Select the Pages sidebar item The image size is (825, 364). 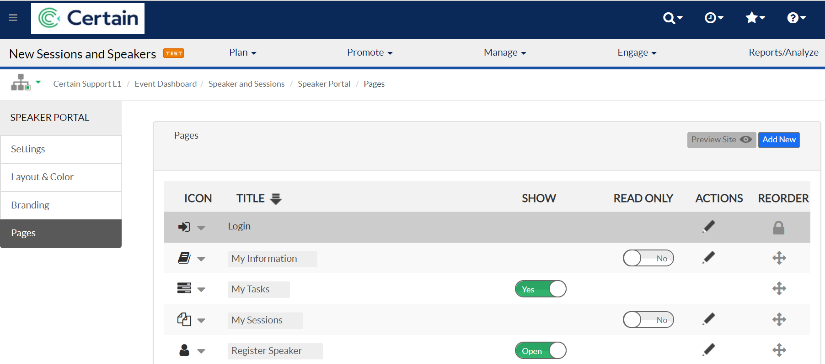click(61, 234)
